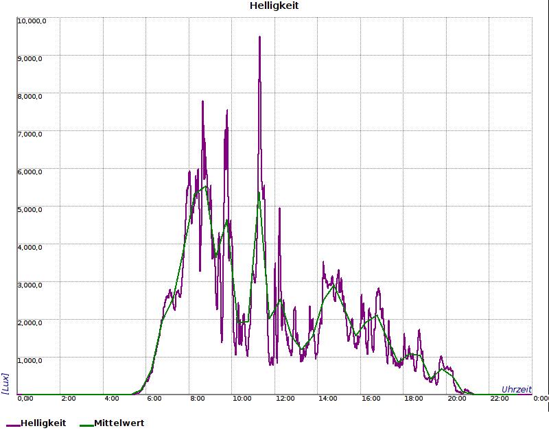Click the 2,000,0 y-axis value
Screen dimensions: 549x446
click(x=30, y=322)
